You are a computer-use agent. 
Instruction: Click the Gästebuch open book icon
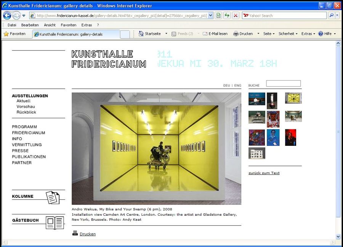click(x=54, y=223)
